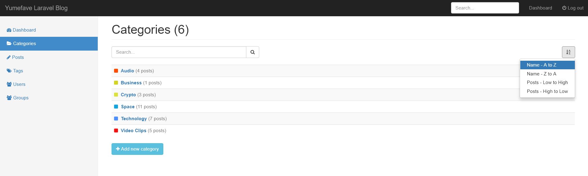Open the Video Clips category

(134, 131)
